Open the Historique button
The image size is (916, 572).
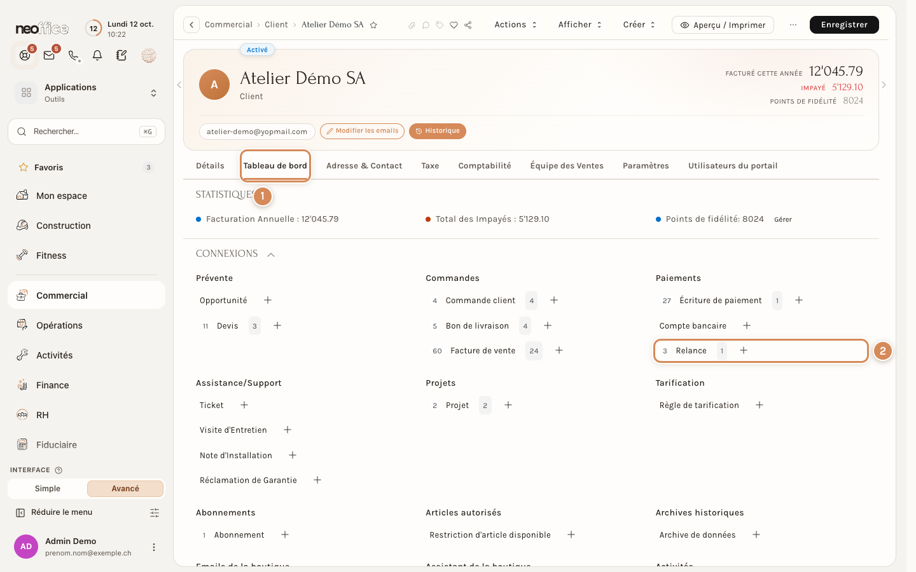click(x=438, y=131)
